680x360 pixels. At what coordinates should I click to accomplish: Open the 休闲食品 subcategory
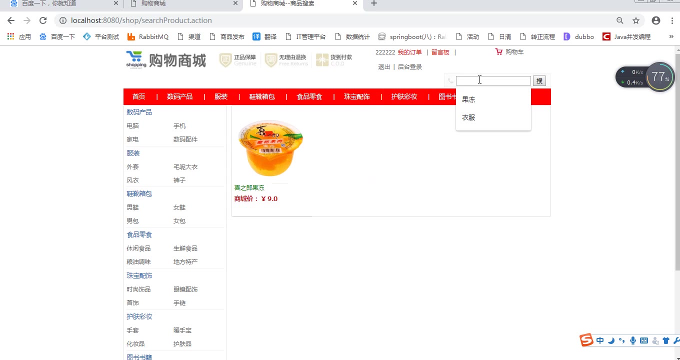point(138,248)
